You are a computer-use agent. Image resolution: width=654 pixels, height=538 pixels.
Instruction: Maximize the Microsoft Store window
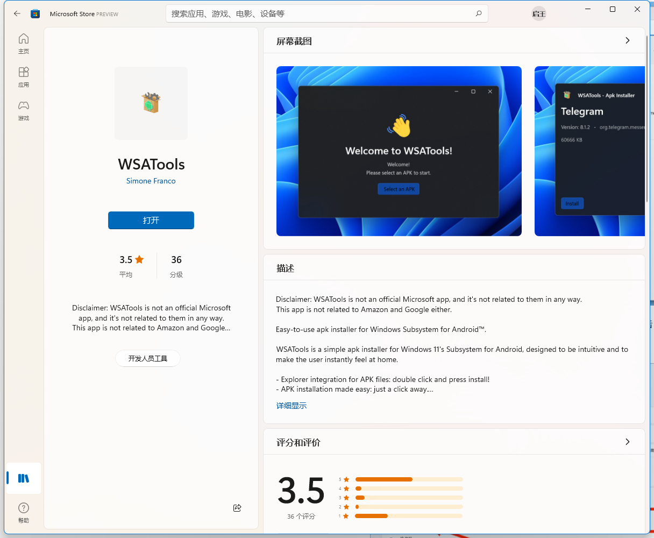coord(613,9)
